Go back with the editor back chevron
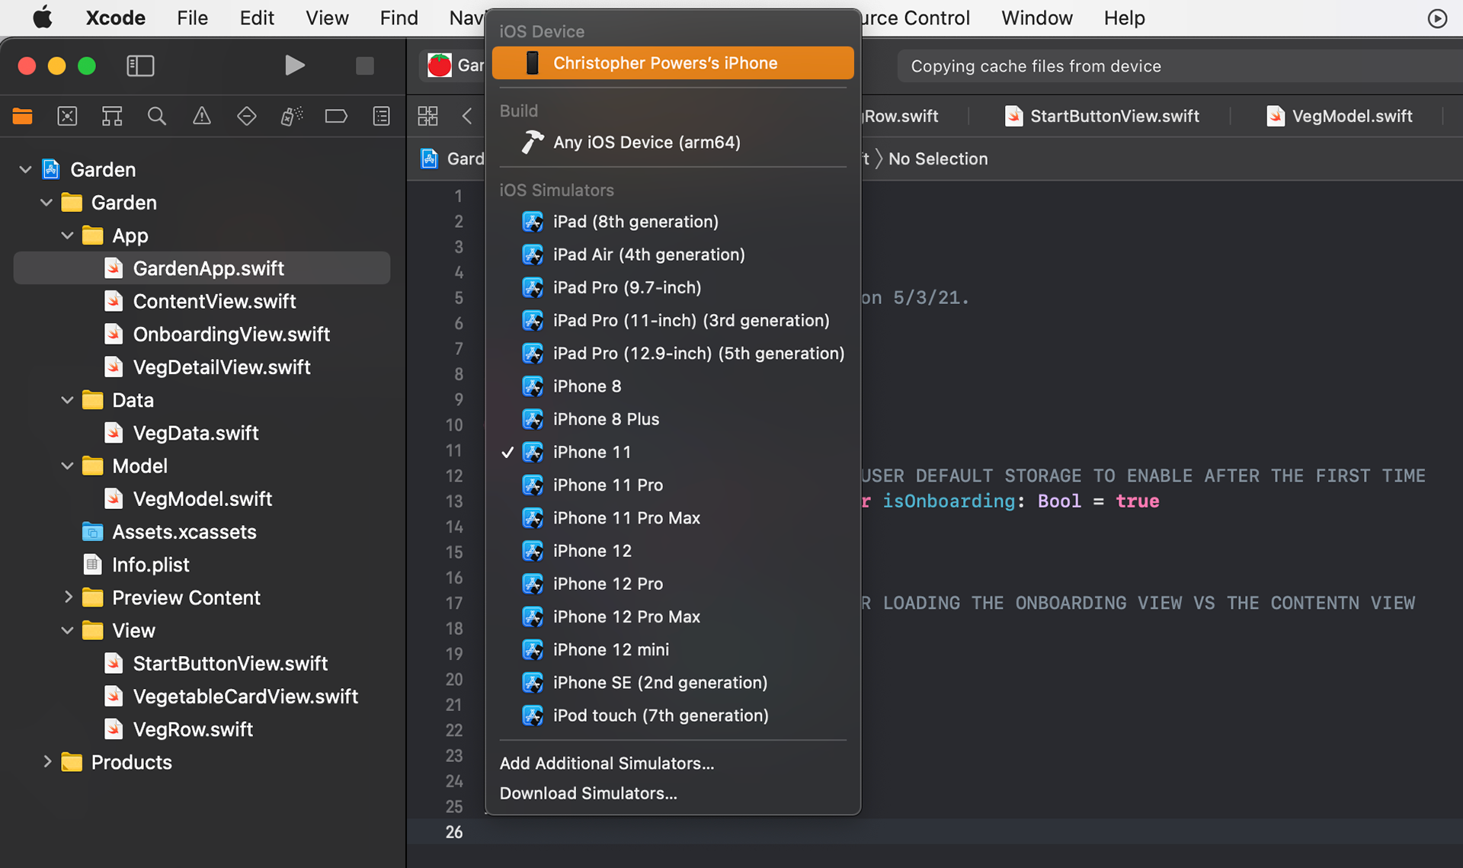Screen dimensions: 1463x868 tap(467, 116)
